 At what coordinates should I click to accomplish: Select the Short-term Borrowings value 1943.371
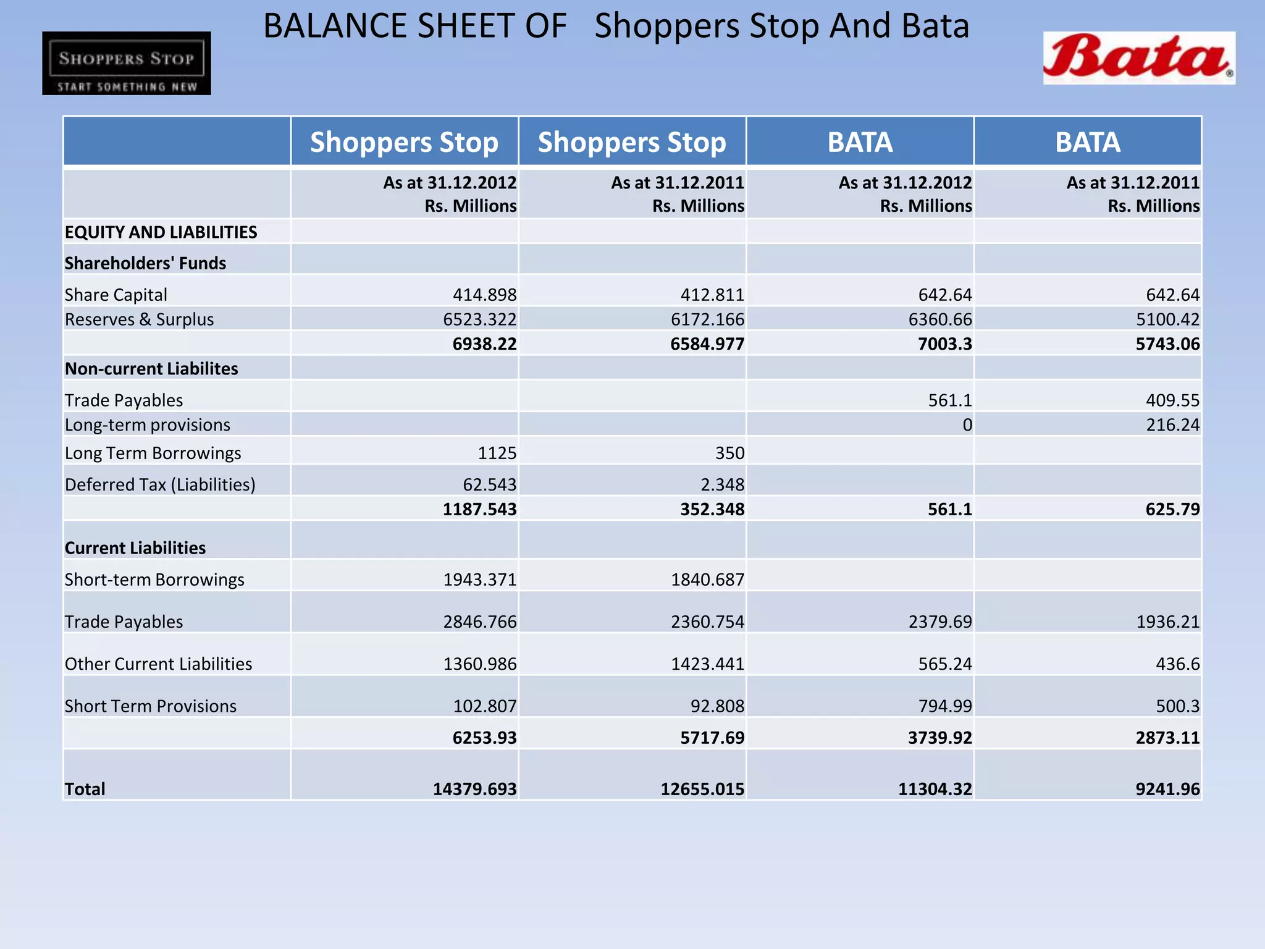point(479,580)
